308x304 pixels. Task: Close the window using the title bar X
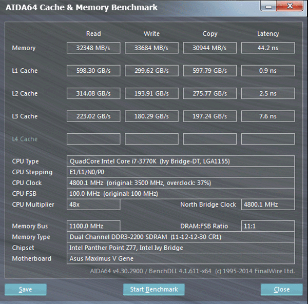click(x=290, y=6)
